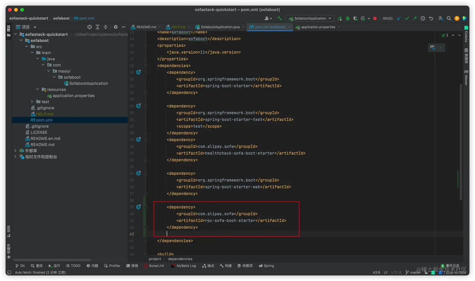Click the Search Everywhere magnifier icon
475x281 pixels.
pyautogui.click(x=449, y=18)
